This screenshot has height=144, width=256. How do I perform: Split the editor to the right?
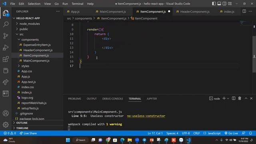244,11
